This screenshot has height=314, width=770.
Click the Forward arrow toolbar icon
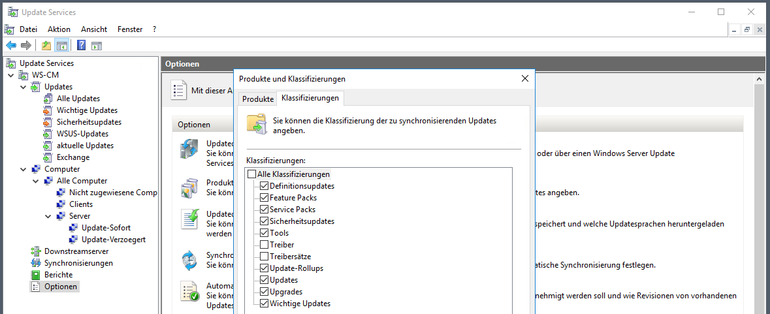click(x=25, y=46)
